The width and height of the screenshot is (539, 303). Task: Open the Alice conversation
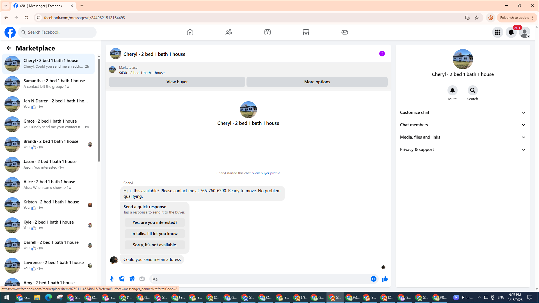[48, 185]
